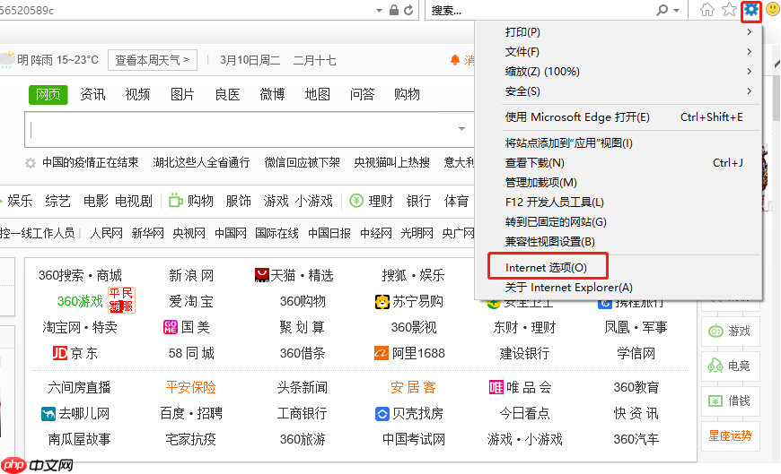781x474 pixels.
Task: Click the 去哪儿网 camel icon
Action: click(x=48, y=413)
